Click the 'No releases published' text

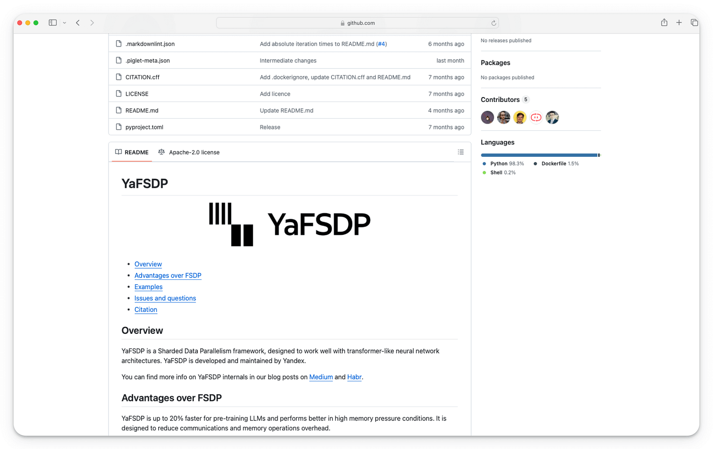506,41
